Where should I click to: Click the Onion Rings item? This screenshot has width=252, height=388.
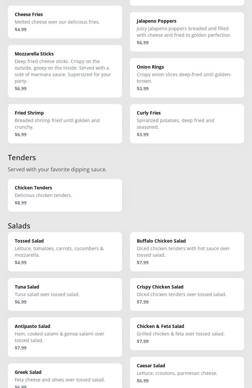[x=187, y=78]
